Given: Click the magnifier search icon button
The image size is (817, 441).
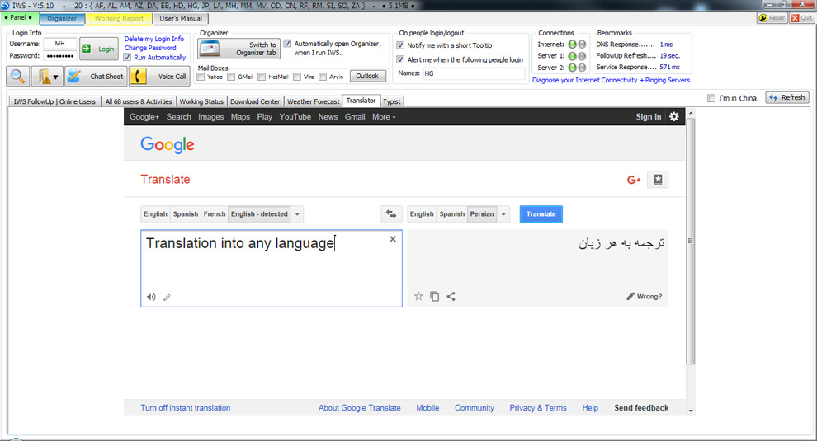Looking at the screenshot, I should pyautogui.click(x=17, y=77).
